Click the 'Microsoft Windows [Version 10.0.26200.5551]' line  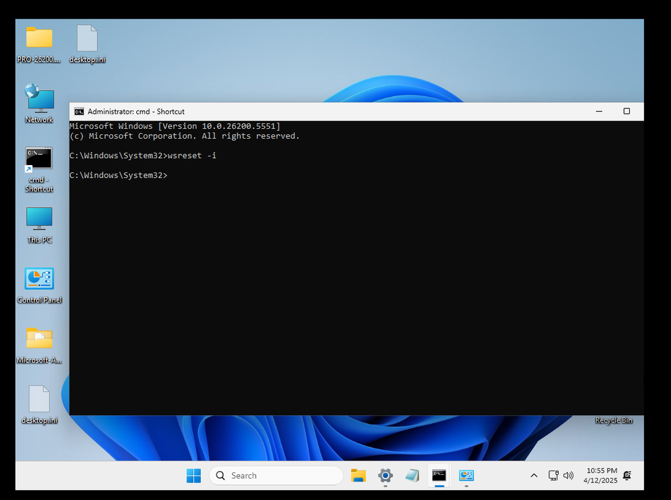pos(174,126)
